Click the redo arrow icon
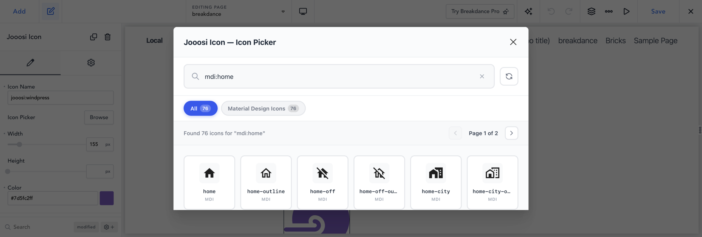702x237 pixels. click(x=569, y=11)
